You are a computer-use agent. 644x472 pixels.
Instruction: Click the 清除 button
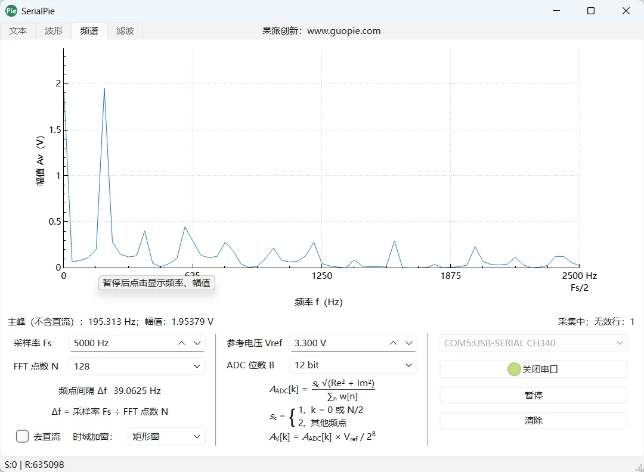point(534,421)
